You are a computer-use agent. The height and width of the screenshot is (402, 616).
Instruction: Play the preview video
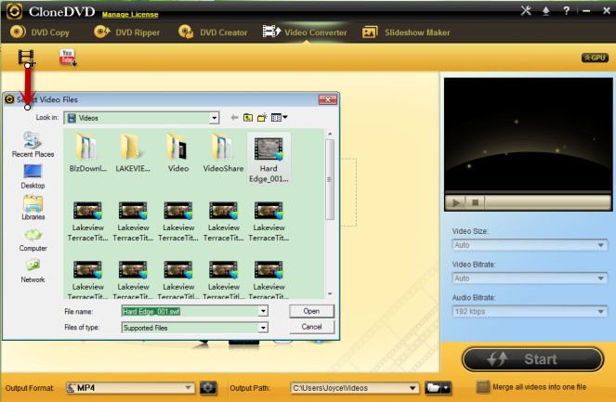click(x=456, y=202)
